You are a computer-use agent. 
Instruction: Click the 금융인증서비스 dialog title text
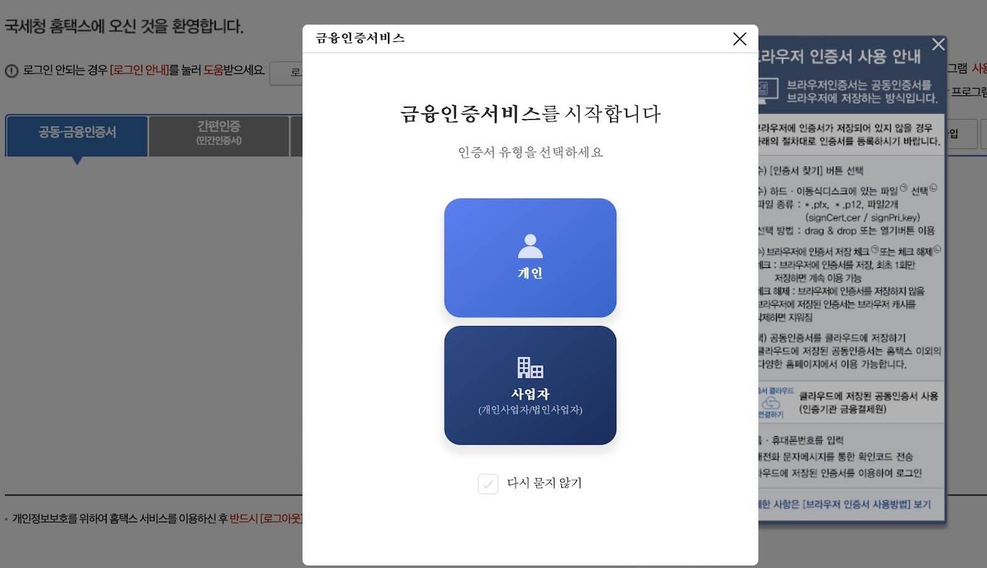click(360, 38)
